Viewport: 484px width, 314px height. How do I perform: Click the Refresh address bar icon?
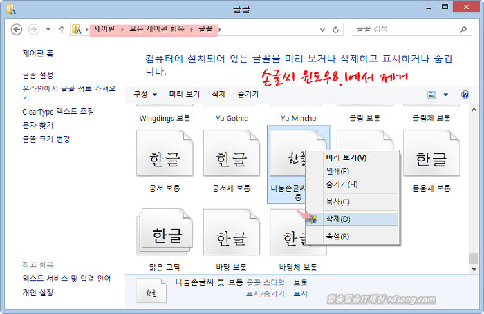coord(335,30)
